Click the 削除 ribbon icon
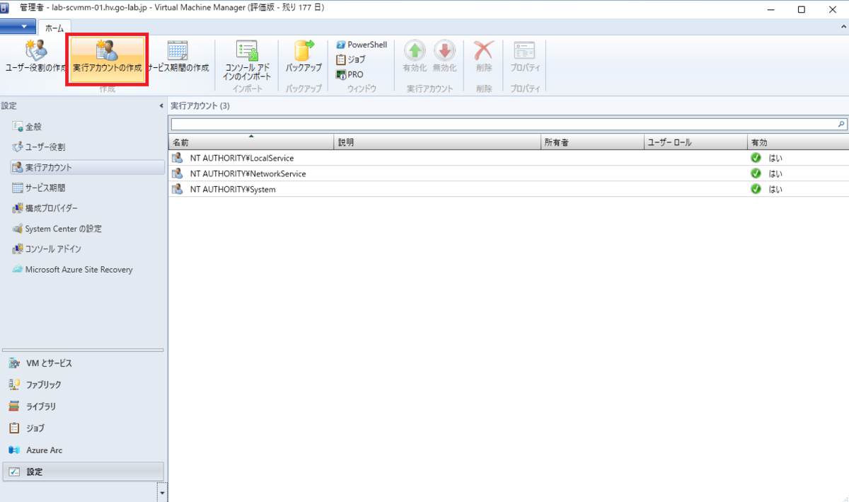Viewport: 849px width, 502px height. pyautogui.click(x=484, y=50)
